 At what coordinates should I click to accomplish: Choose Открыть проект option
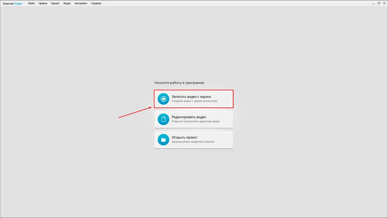point(194,140)
